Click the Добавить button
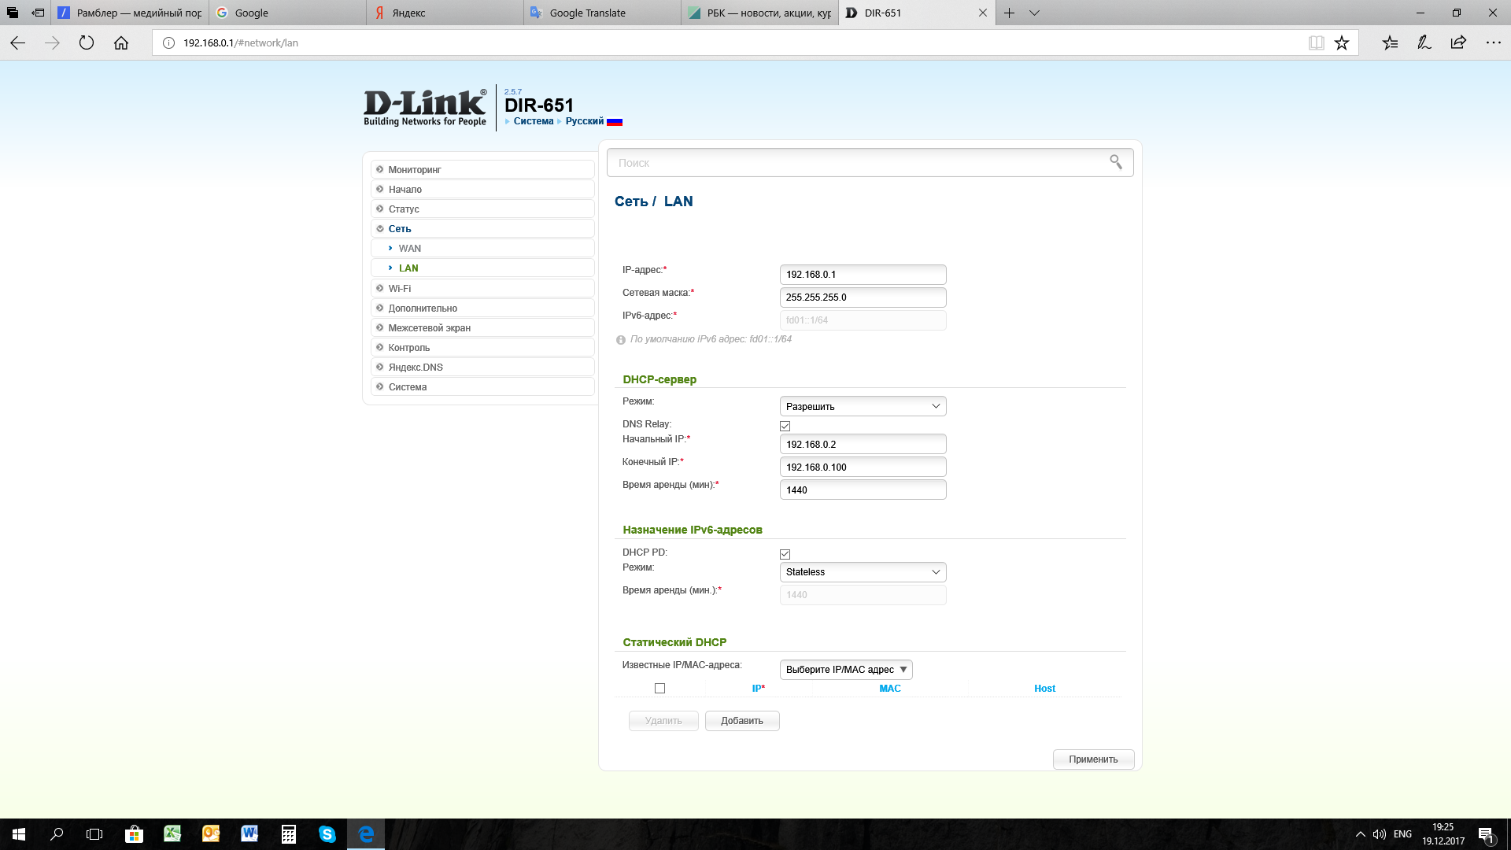1511x850 pixels. point(741,721)
